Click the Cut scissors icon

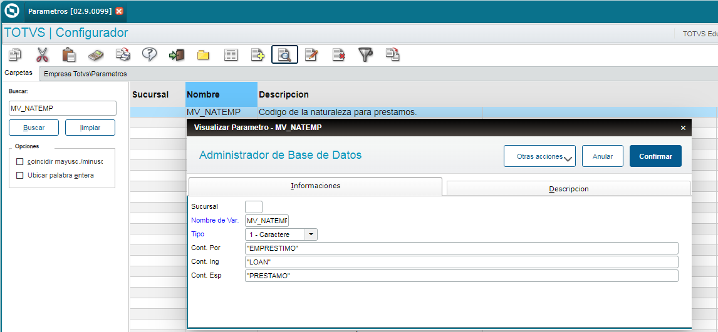[x=42, y=55]
